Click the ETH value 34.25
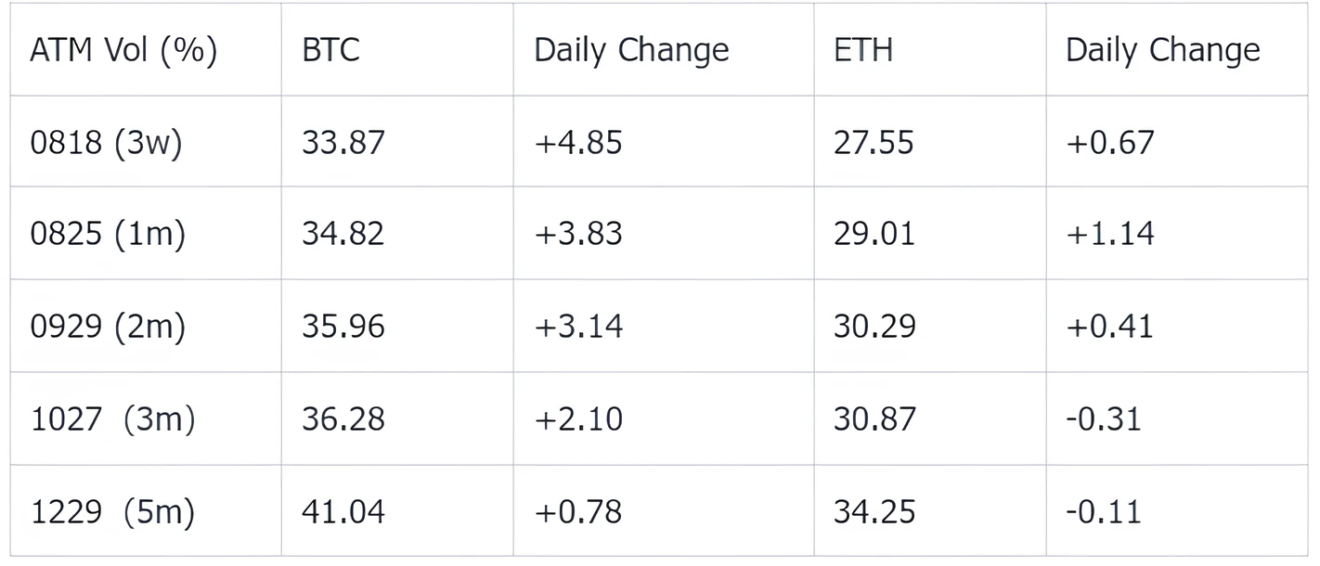The width and height of the screenshot is (1320, 566). [x=874, y=511]
